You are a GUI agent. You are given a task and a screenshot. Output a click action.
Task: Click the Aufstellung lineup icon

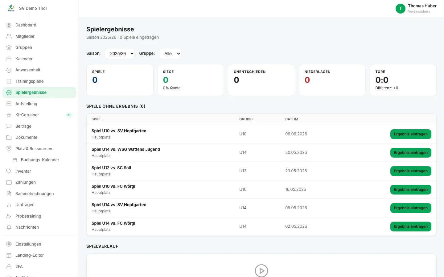pos(9,104)
